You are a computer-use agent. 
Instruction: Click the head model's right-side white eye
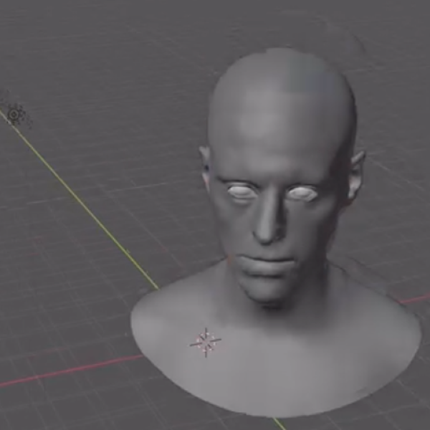point(302,193)
